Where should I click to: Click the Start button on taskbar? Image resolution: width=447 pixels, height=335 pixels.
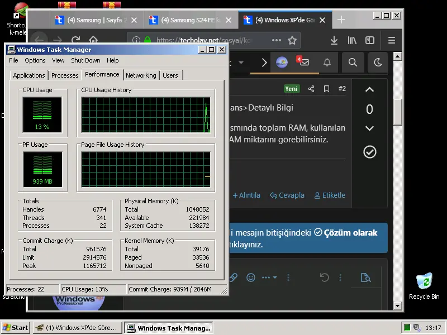tap(16, 328)
